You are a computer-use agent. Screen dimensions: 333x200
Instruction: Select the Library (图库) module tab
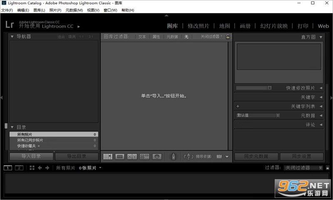pyautogui.click(x=172, y=26)
